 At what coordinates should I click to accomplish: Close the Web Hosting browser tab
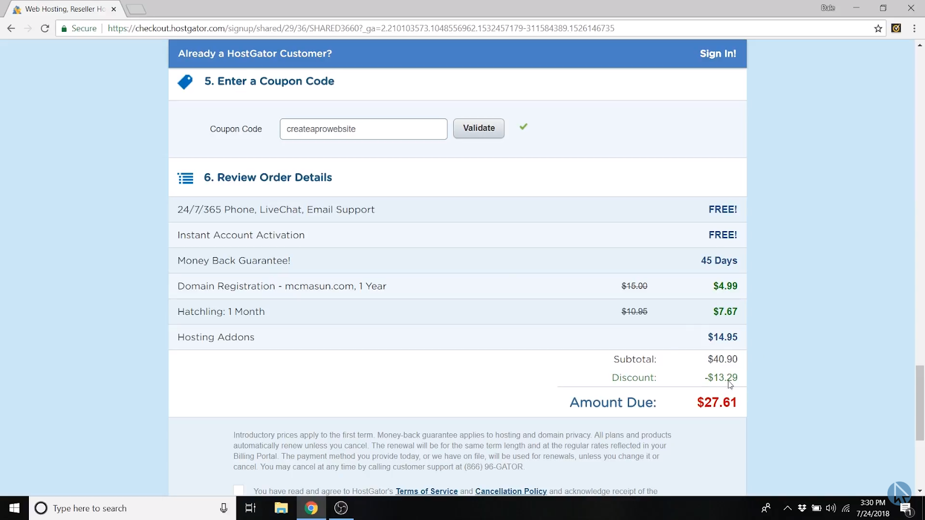point(113,9)
